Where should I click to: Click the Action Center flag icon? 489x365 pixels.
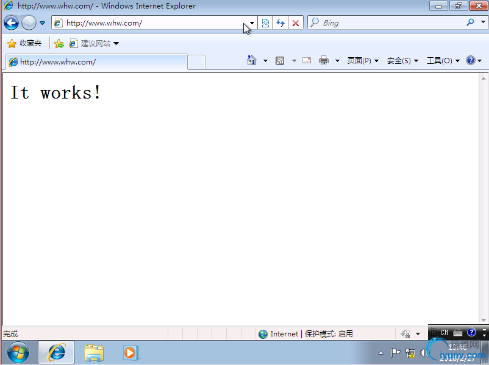395,353
